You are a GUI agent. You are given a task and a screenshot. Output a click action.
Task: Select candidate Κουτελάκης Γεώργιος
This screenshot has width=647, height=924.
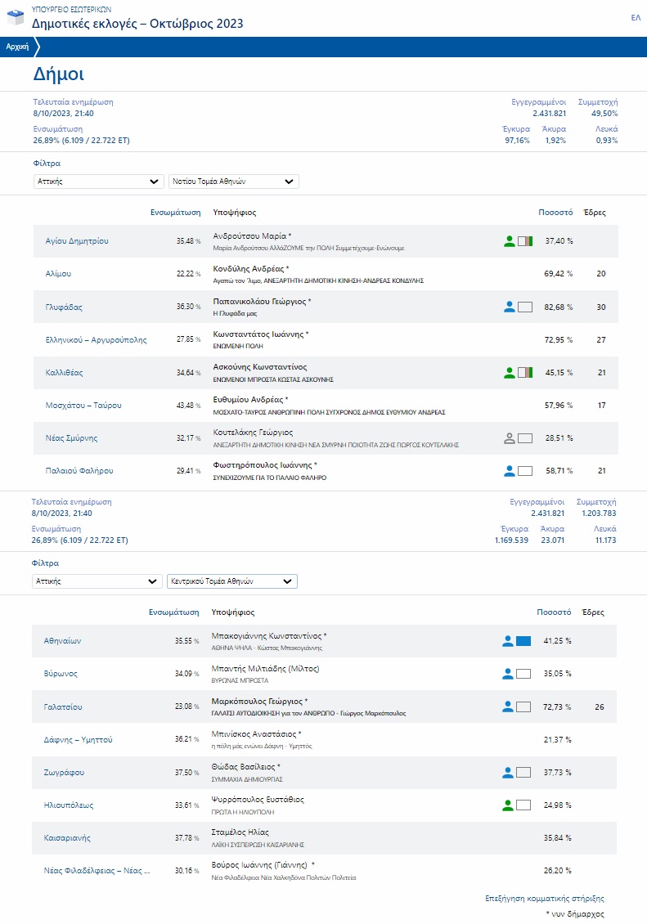point(253,433)
